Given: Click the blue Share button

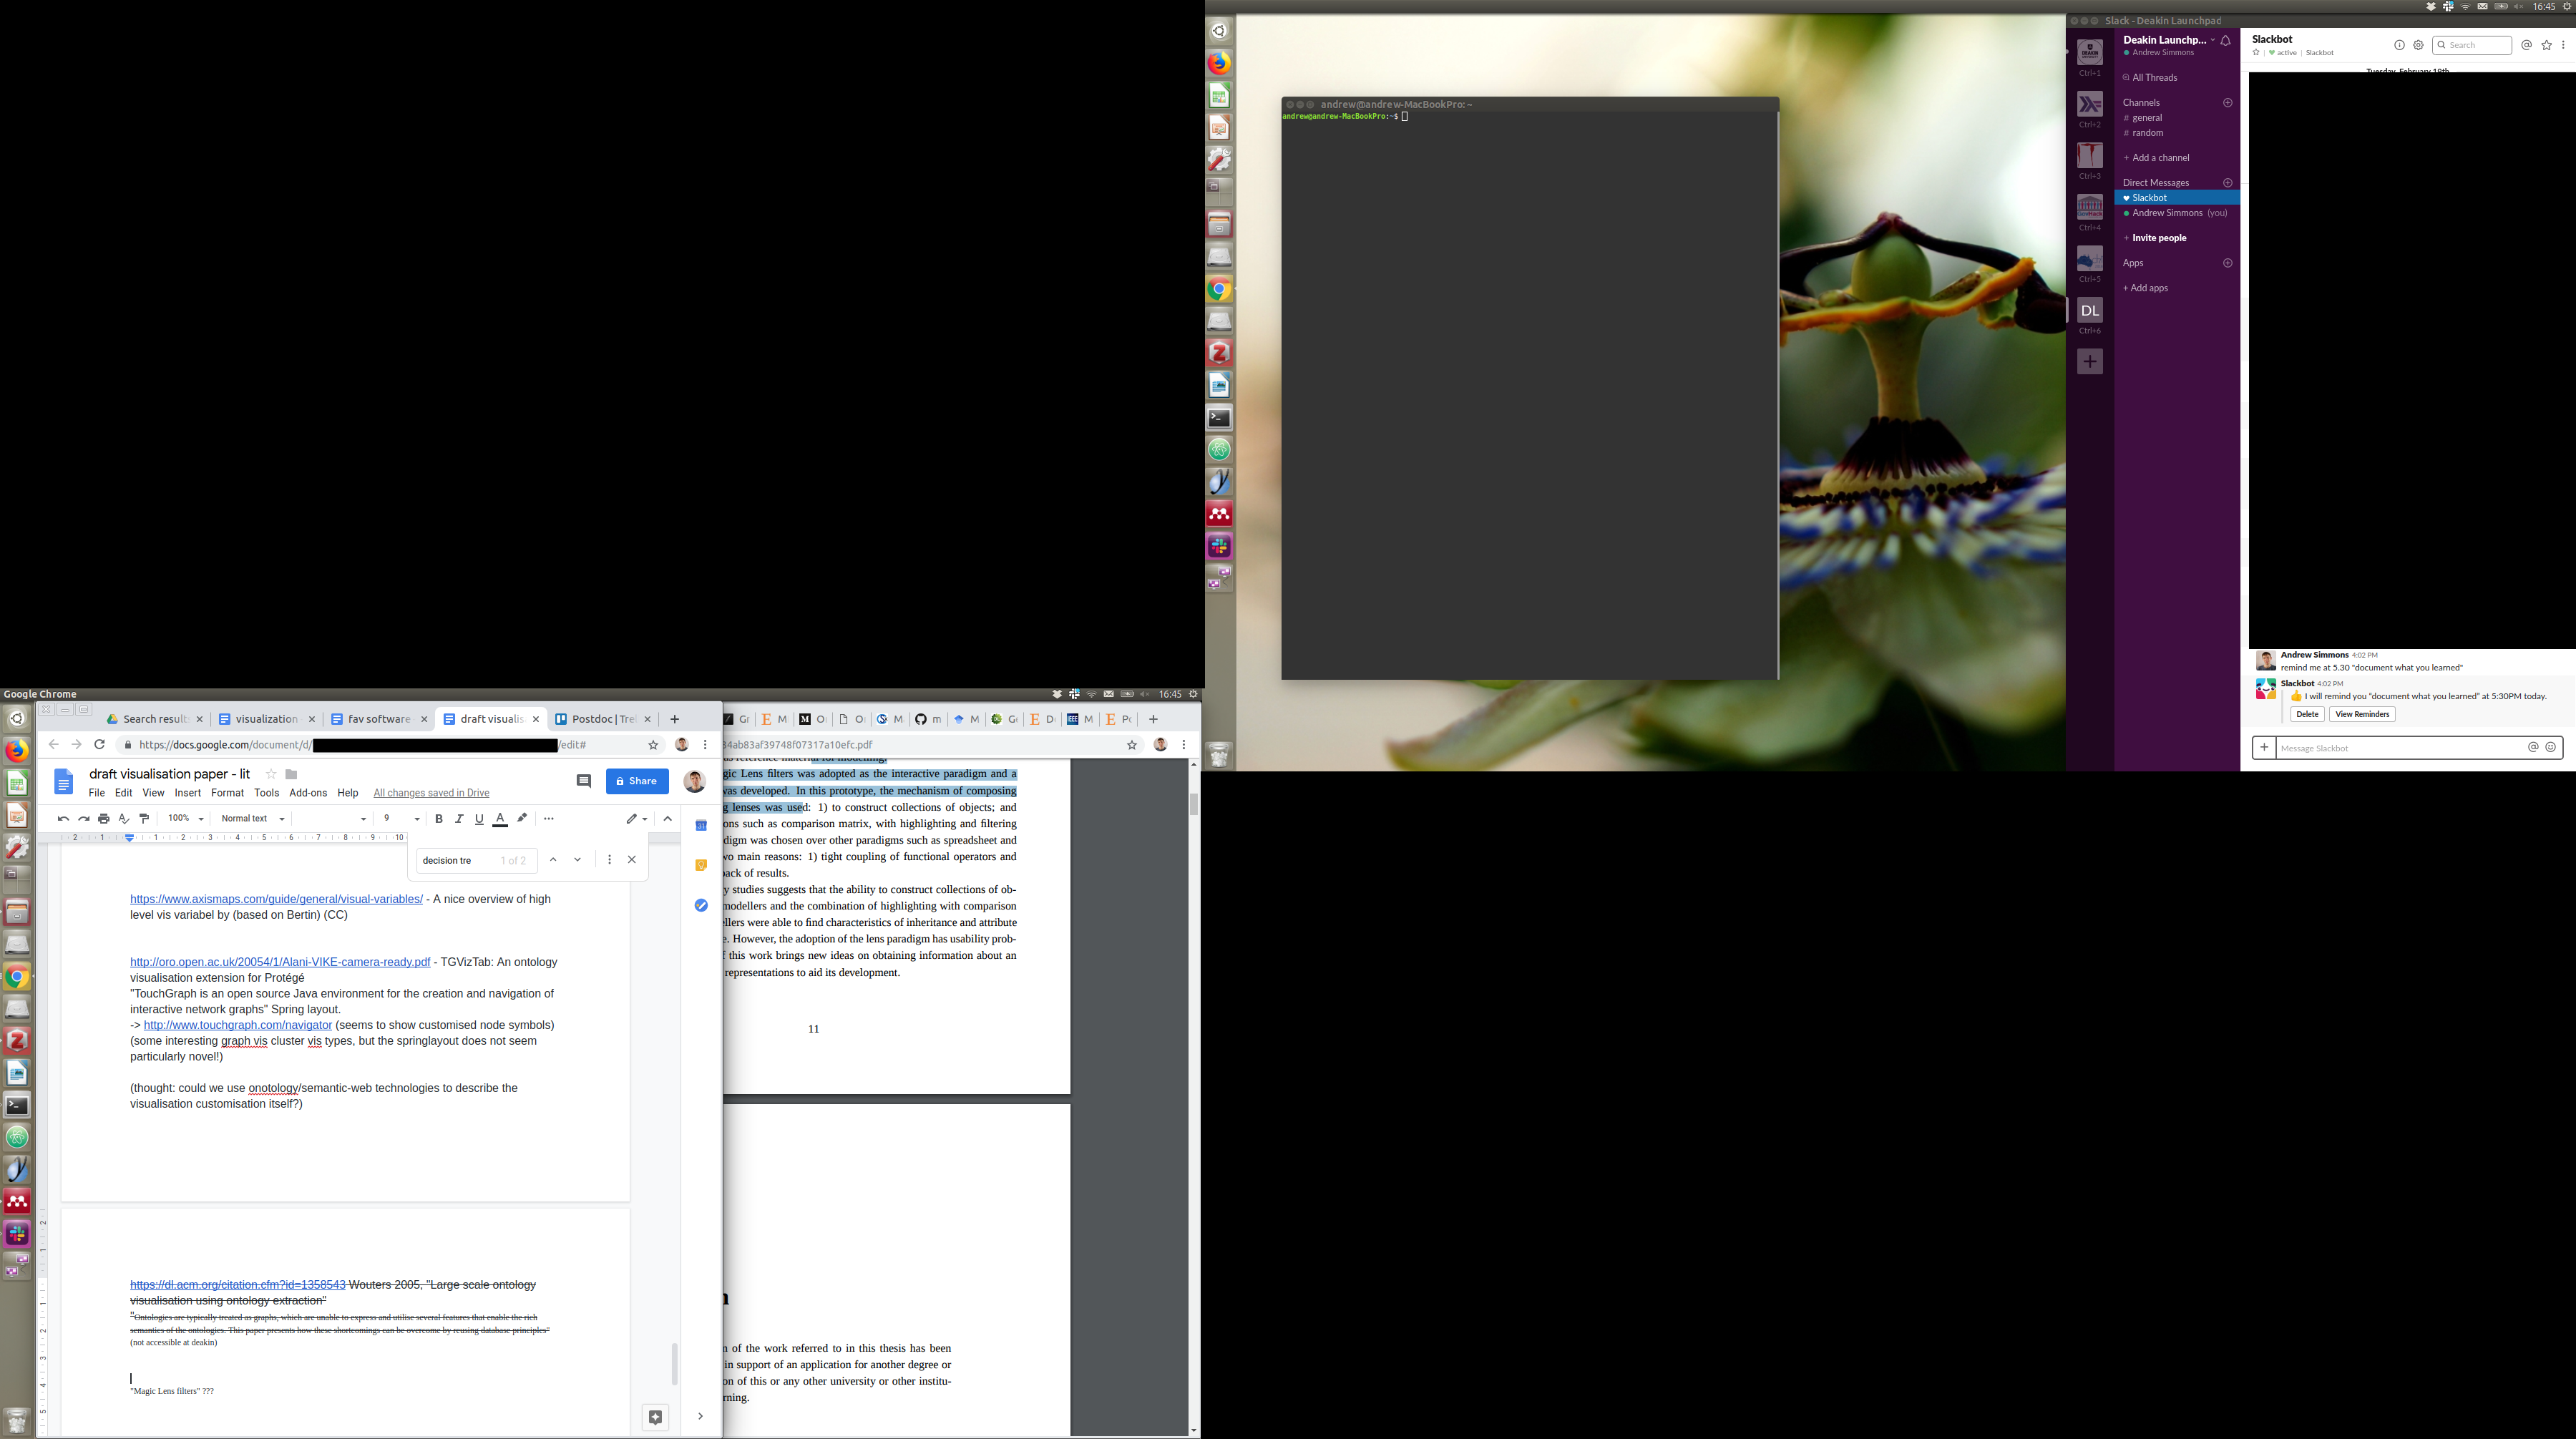Looking at the screenshot, I should click(x=637, y=781).
